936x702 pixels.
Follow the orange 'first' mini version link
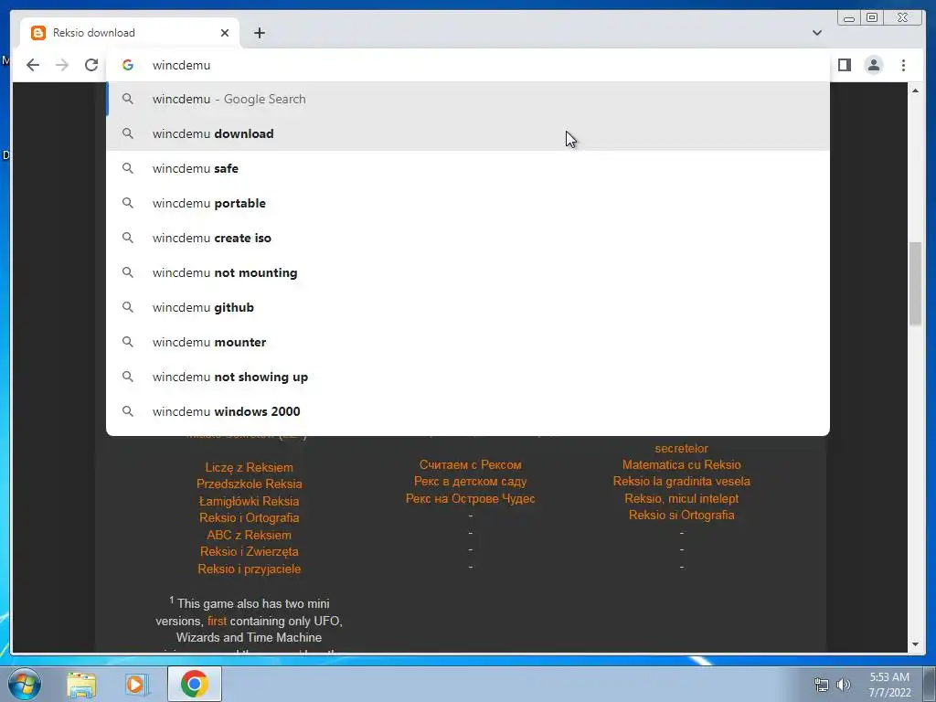click(217, 621)
